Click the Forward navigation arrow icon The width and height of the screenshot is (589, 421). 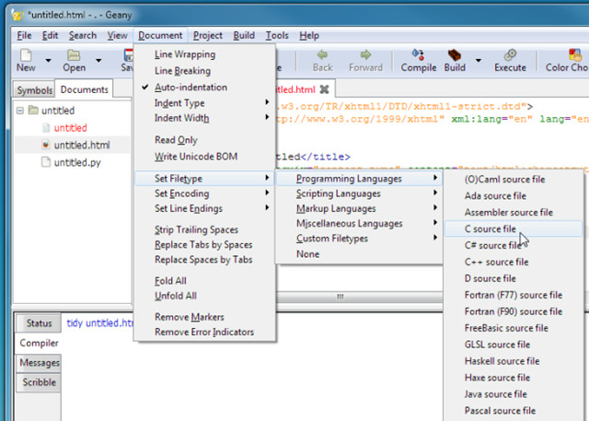click(x=365, y=55)
